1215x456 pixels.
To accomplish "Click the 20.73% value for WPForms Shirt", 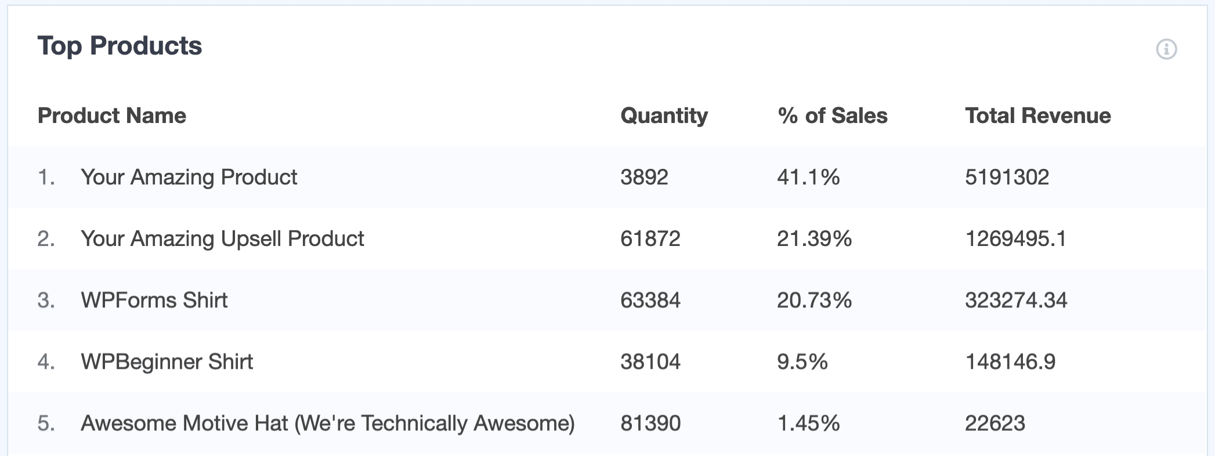I will coord(814,300).
